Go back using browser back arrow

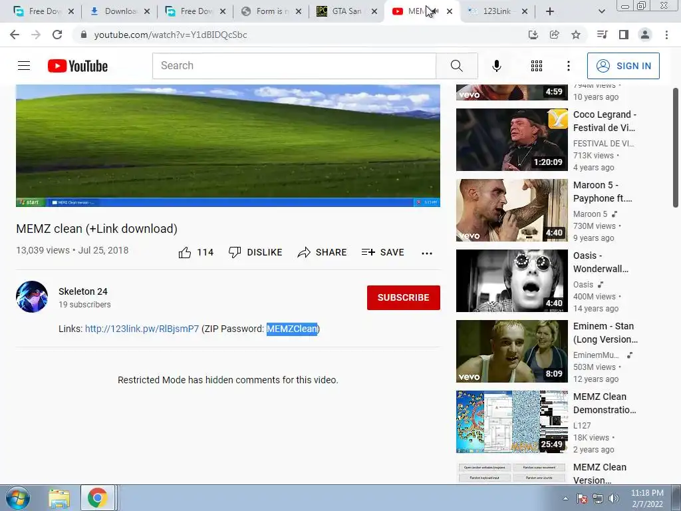pos(15,35)
